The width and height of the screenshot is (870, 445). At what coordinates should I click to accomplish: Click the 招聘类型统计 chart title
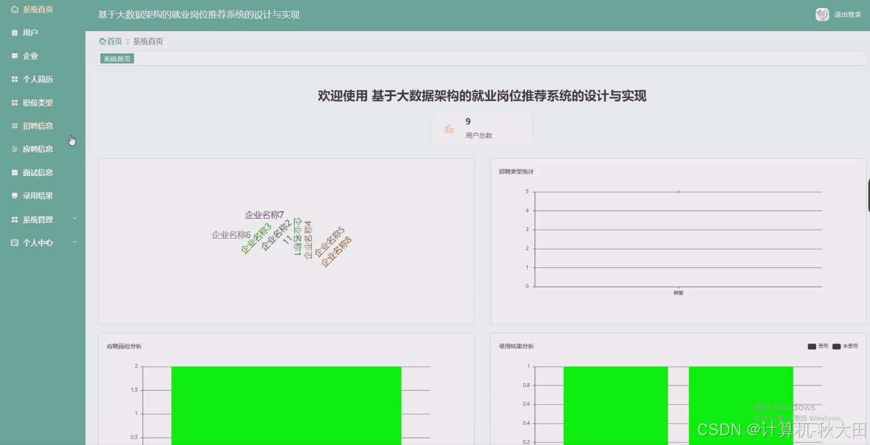tap(516, 172)
